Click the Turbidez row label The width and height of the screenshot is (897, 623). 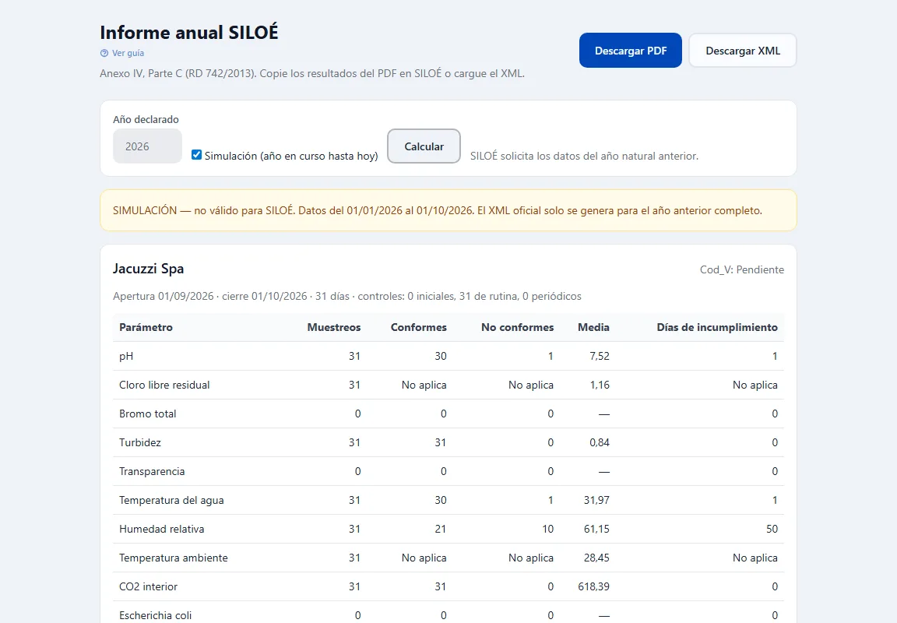coord(140,442)
